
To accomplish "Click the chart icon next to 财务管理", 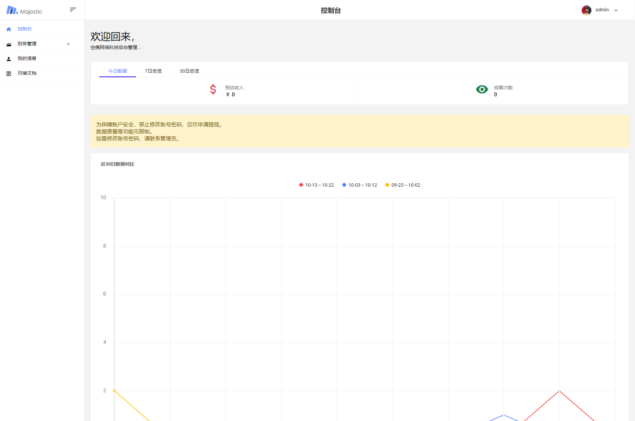I will click(8, 44).
